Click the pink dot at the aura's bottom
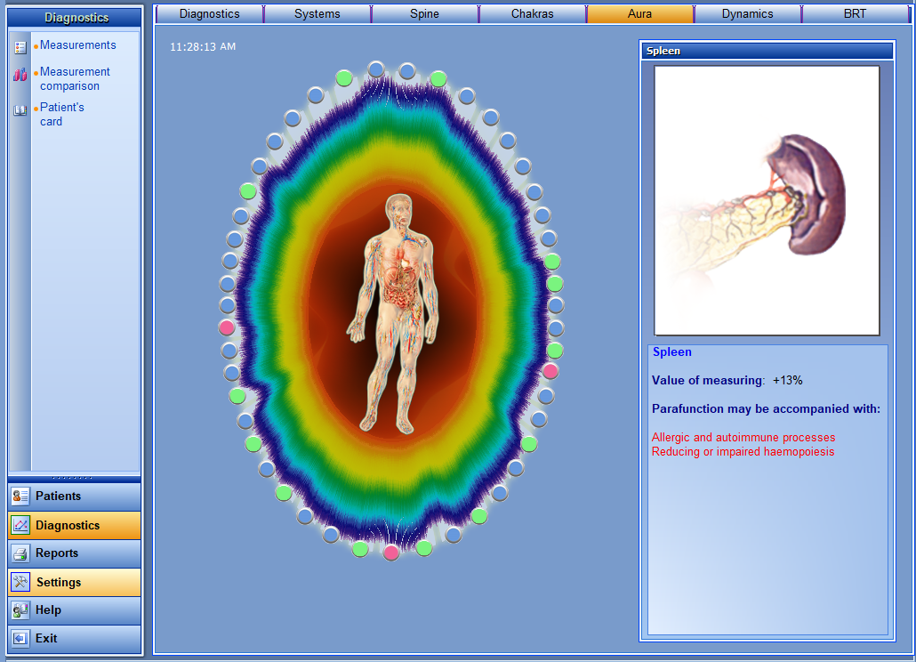 coord(390,553)
